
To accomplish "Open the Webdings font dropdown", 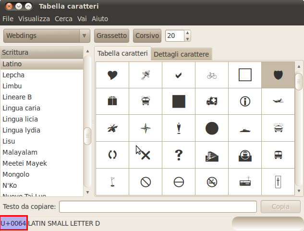I will (47, 36).
